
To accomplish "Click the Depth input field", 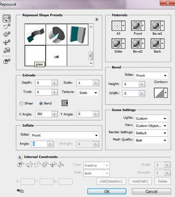I will coord(44,83).
